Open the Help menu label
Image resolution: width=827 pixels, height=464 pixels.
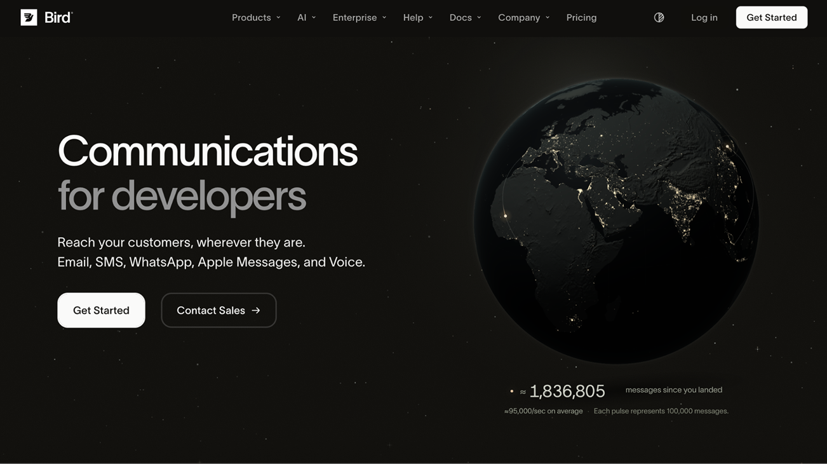[413, 18]
